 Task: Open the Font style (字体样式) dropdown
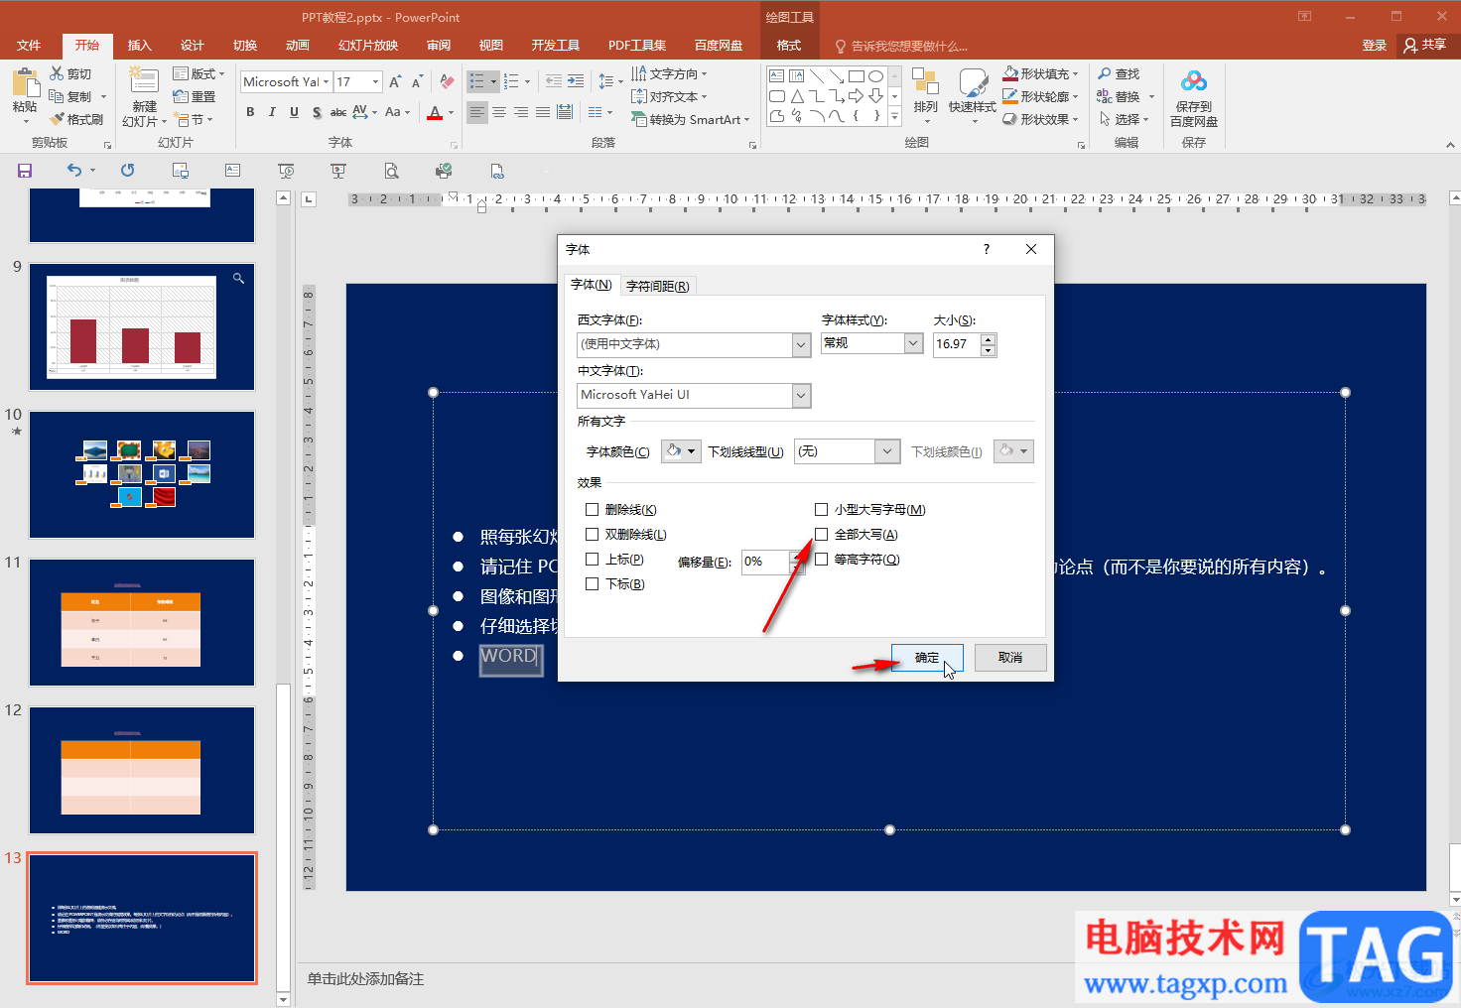(913, 343)
